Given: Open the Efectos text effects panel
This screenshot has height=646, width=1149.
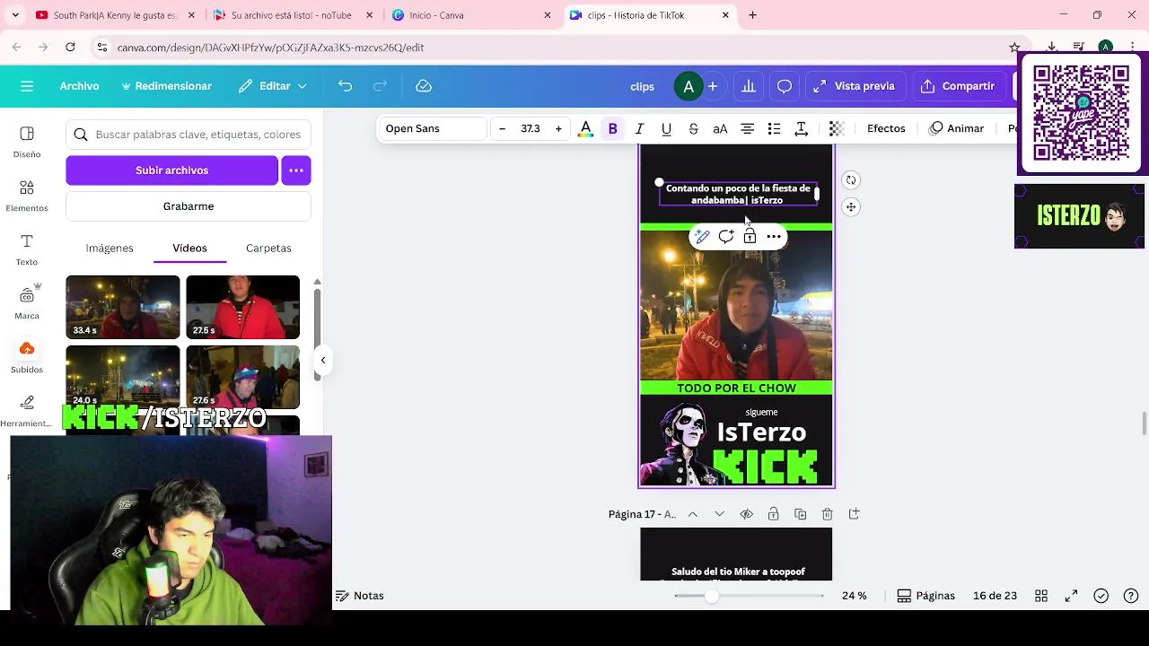Looking at the screenshot, I should (886, 128).
